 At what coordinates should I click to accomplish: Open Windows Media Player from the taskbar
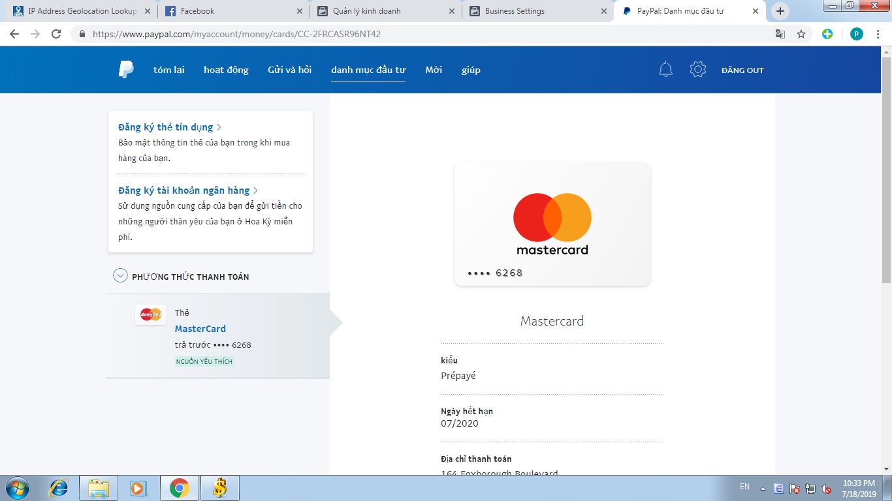coord(138,488)
